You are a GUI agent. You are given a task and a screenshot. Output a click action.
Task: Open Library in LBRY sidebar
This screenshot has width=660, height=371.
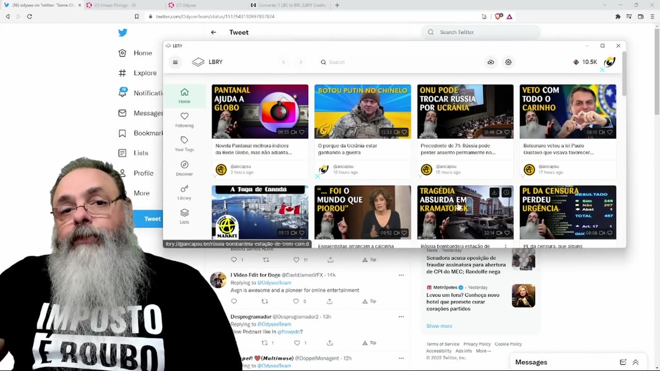point(184,192)
